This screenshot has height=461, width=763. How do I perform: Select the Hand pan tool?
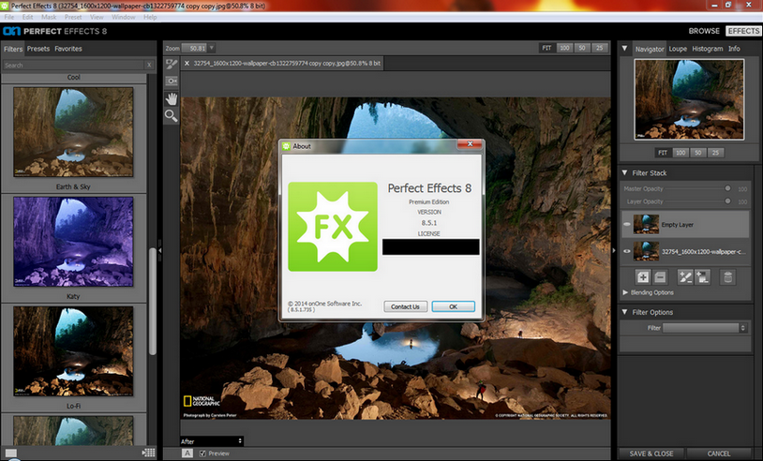pyautogui.click(x=172, y=98)
